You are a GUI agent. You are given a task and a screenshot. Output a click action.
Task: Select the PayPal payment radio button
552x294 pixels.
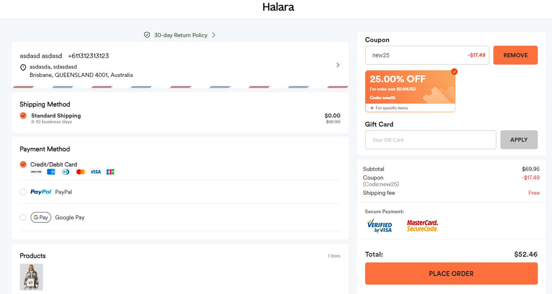[x=23, y=192]
